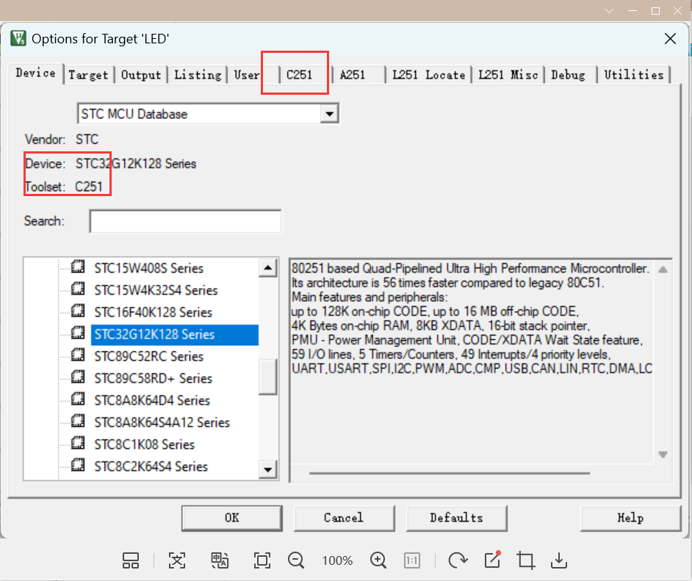Click chip icon beside STC15W4K32S4 Series
This screenshot has height=581, width=692.
click(x=78, y=289)
